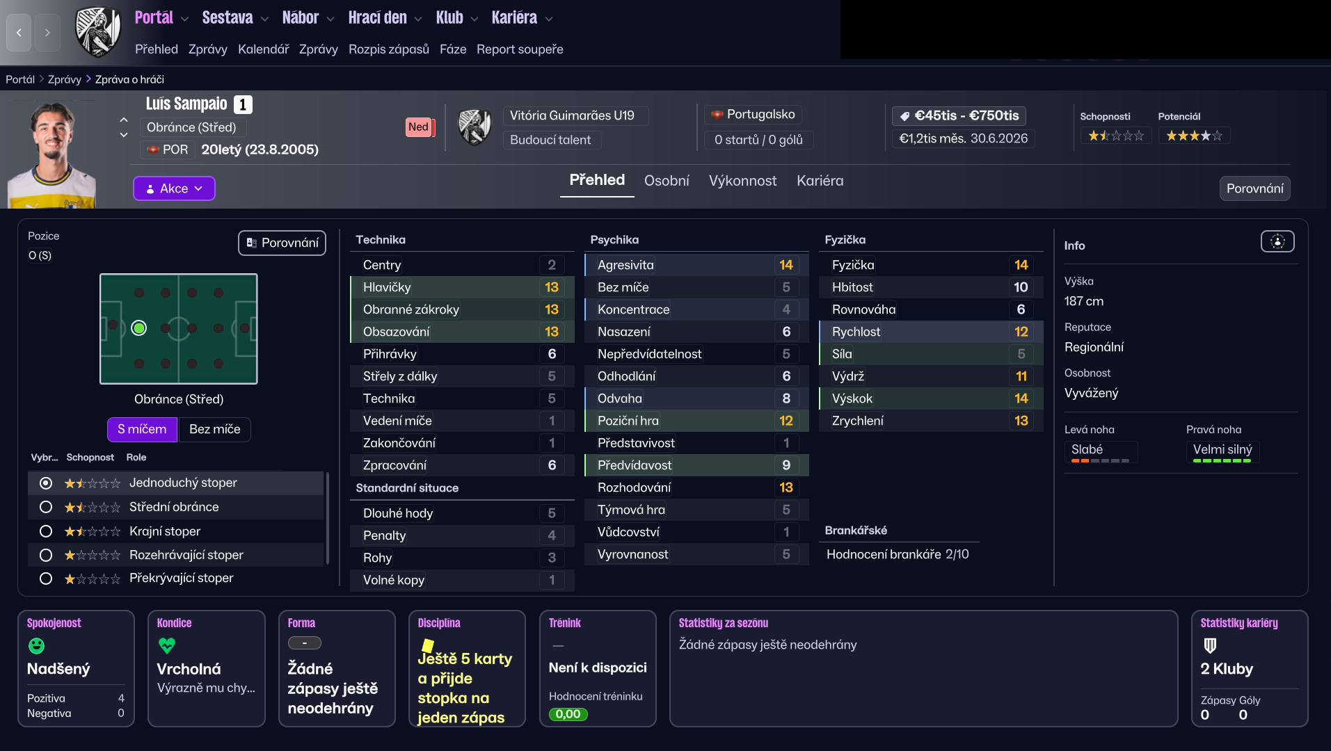The height and width of the screenshot is (751, 1331).
Task: Open Kalendář in the submenu
Action: click(x=263, y=49)
